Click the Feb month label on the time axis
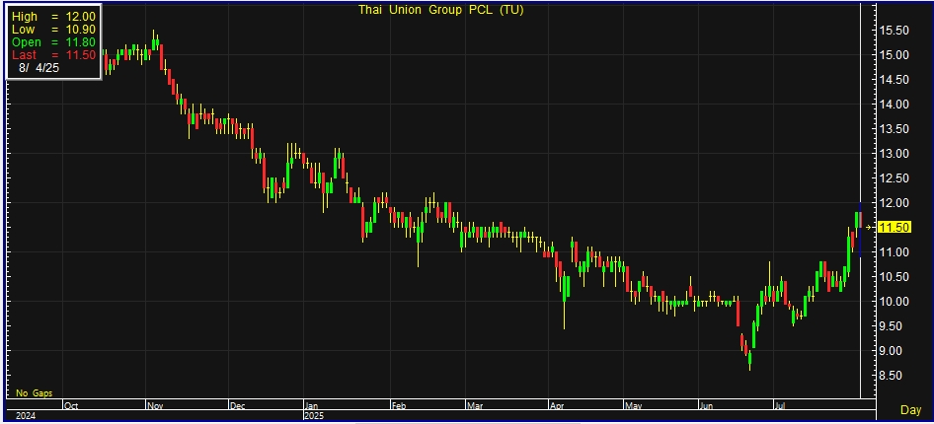Image resolution: width=934 pixels, height=424 pixels. (x=399, y=406)
